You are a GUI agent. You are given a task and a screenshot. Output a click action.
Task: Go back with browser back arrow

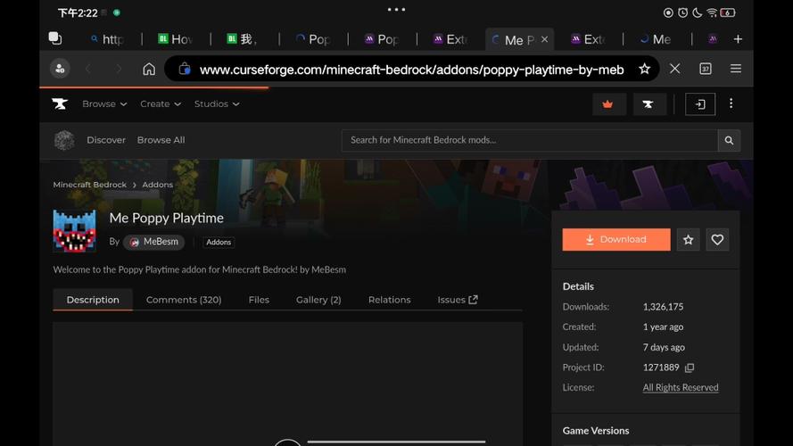pos(89,69)
